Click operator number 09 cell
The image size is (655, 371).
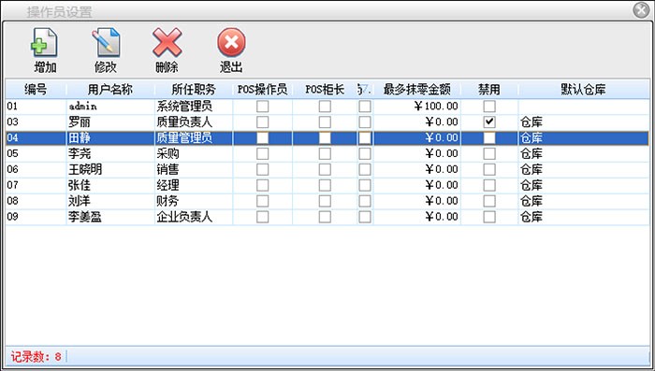pyautogui.click(x=36, y=217)
